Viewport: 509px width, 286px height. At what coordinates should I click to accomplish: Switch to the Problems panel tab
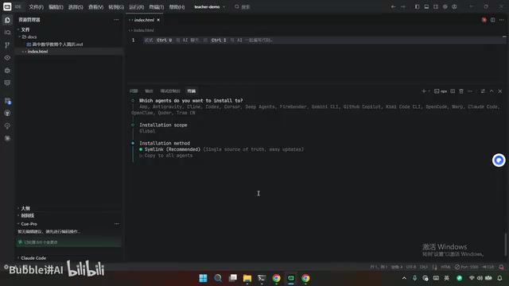tap(134, 91)
